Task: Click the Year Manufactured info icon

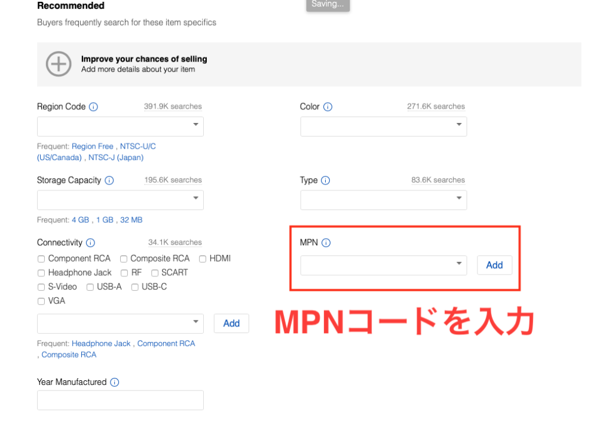Action: (114, 382)
